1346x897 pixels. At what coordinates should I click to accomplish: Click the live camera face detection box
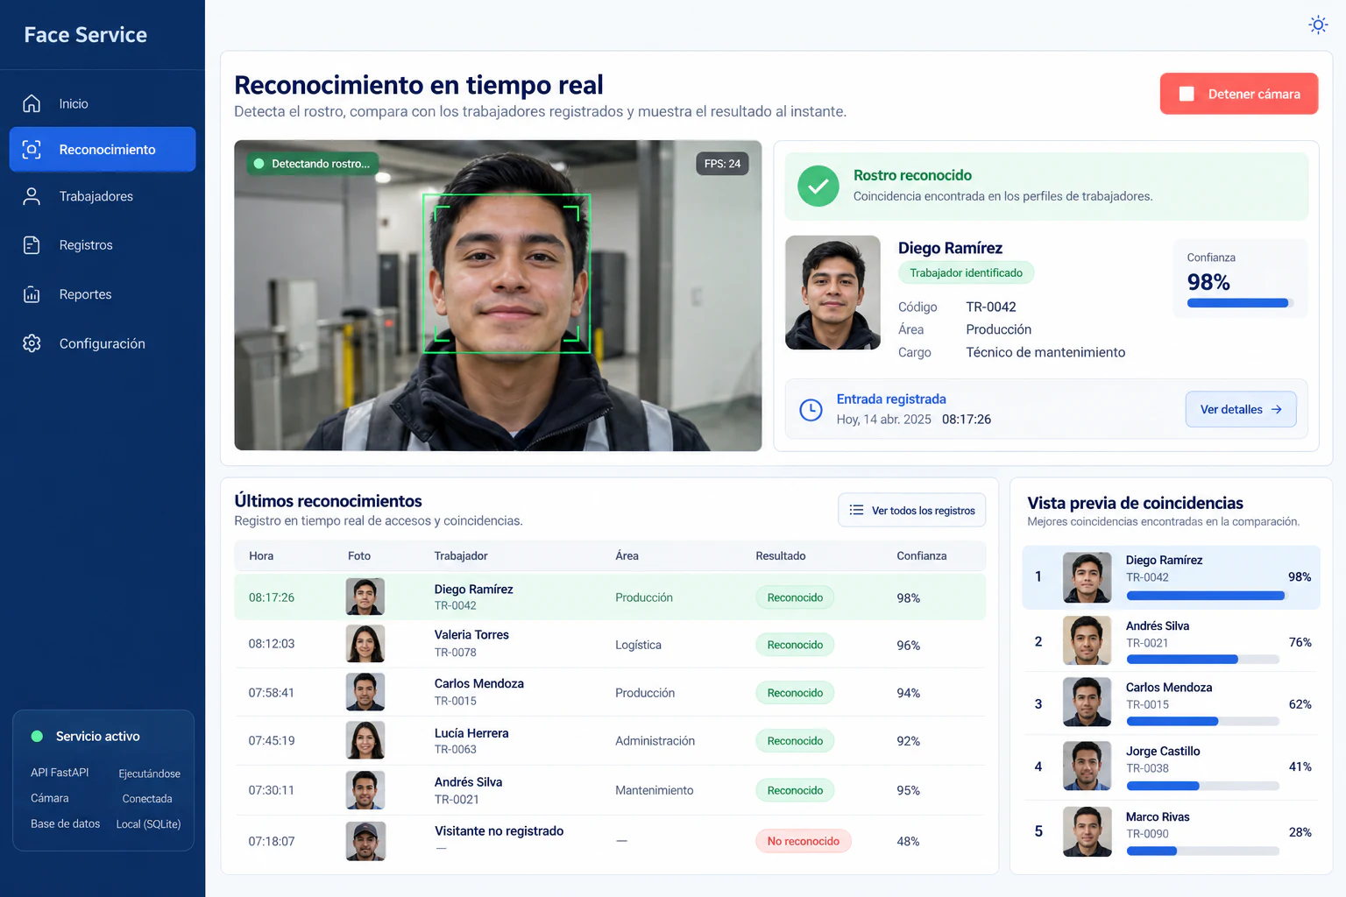pos(507,273)
